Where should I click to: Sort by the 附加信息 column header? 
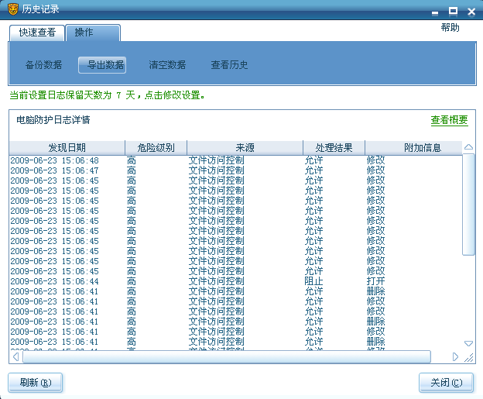[413, 148]
